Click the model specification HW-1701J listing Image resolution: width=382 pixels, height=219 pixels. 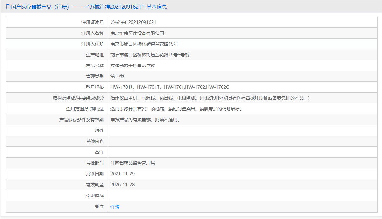(x=122, y=87)
